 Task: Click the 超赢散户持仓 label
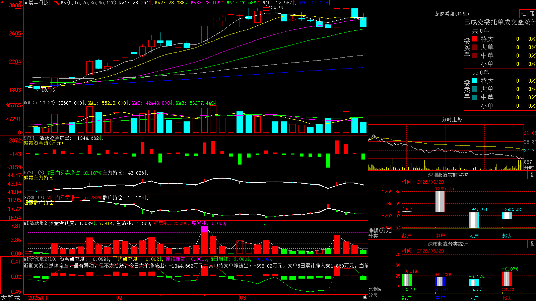coord(39,203)
